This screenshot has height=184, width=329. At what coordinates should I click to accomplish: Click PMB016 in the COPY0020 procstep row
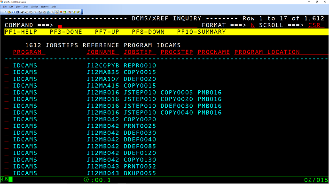point(210,99)
